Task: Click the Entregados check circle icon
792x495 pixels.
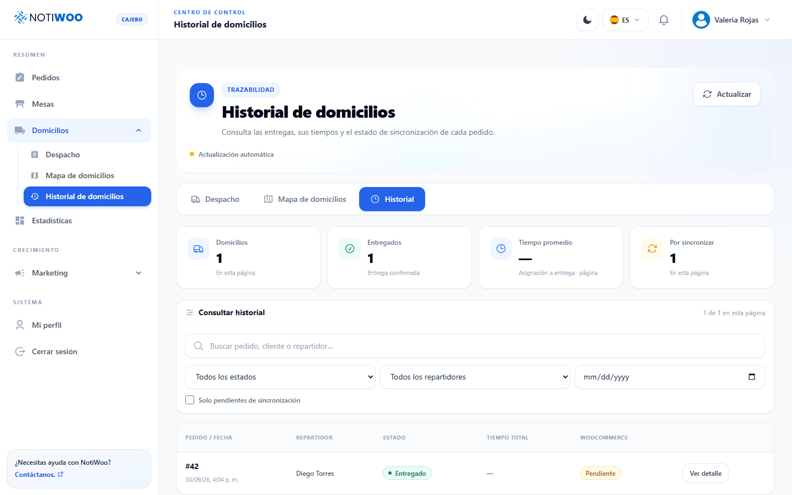Action: point(350,249)
